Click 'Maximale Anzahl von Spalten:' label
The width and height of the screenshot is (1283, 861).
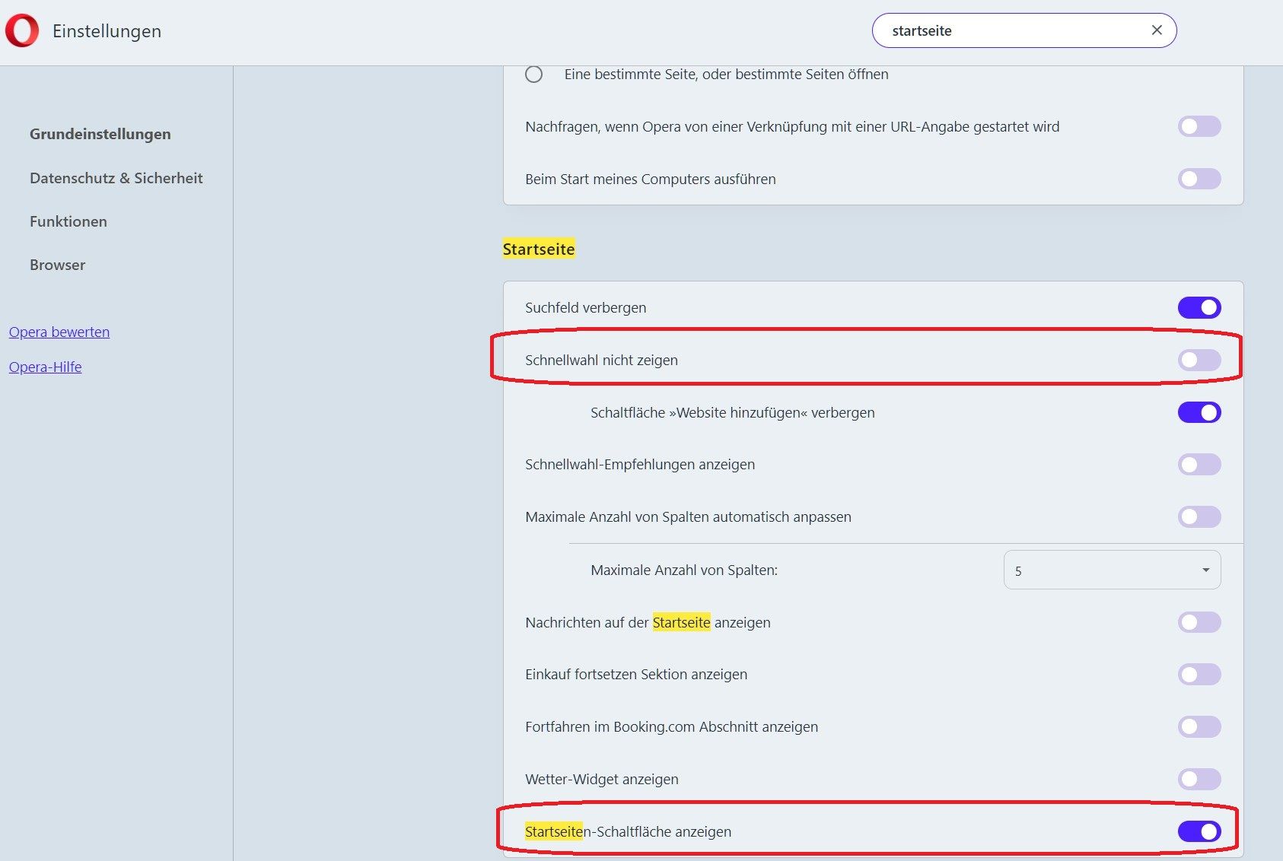click(x=684, y=570)
